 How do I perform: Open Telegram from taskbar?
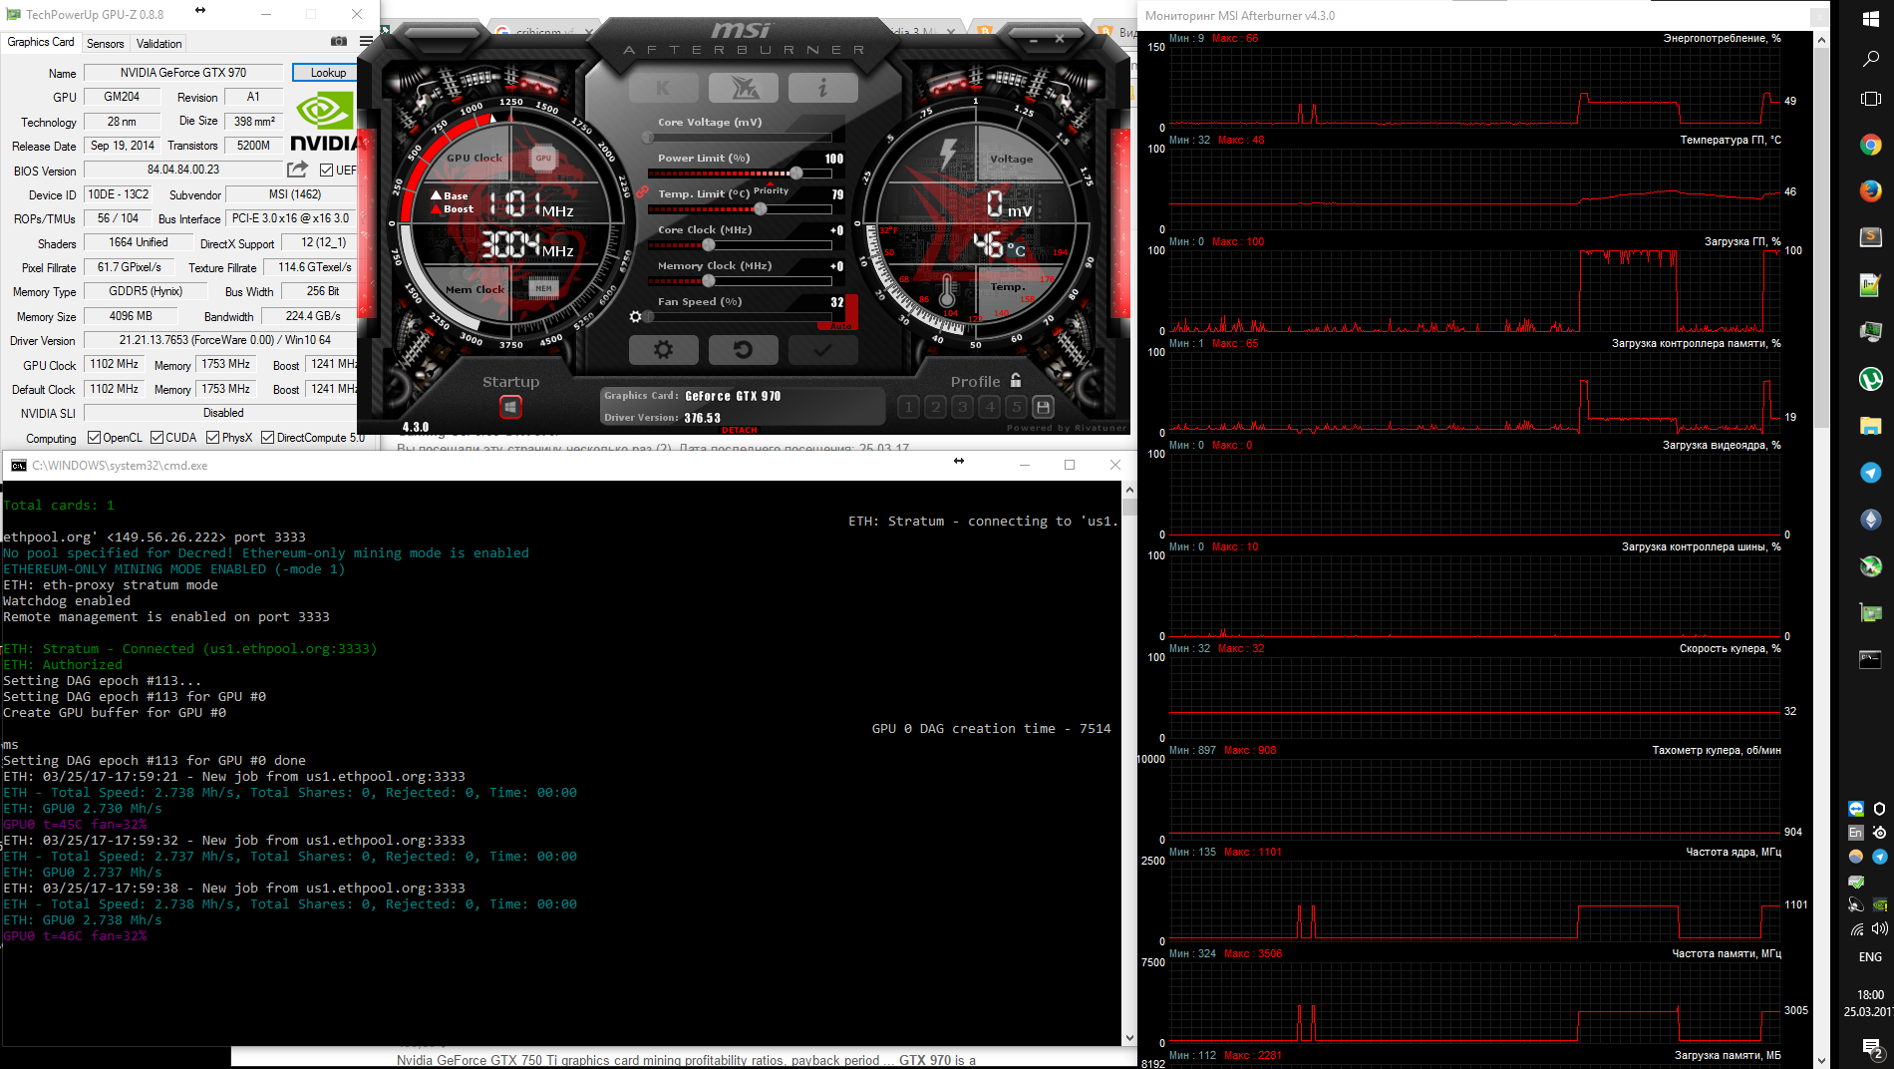[1870, 473]
